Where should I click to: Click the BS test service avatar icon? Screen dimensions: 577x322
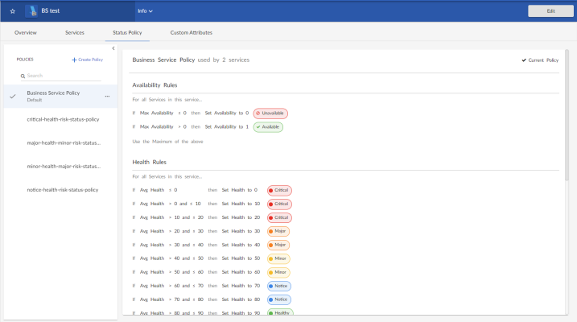click(31, 11)
